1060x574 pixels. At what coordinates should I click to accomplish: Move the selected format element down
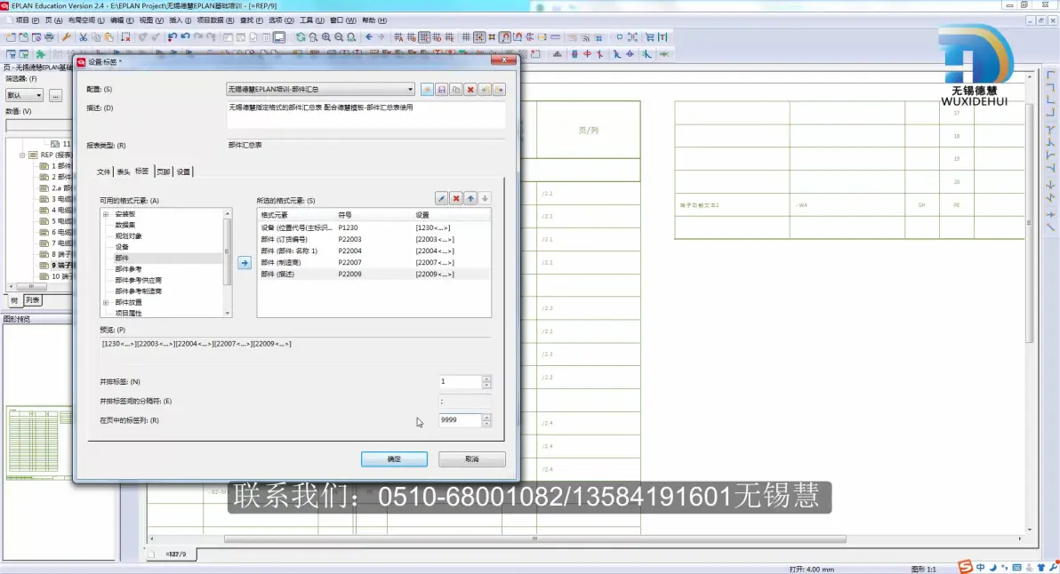(485, 198)
